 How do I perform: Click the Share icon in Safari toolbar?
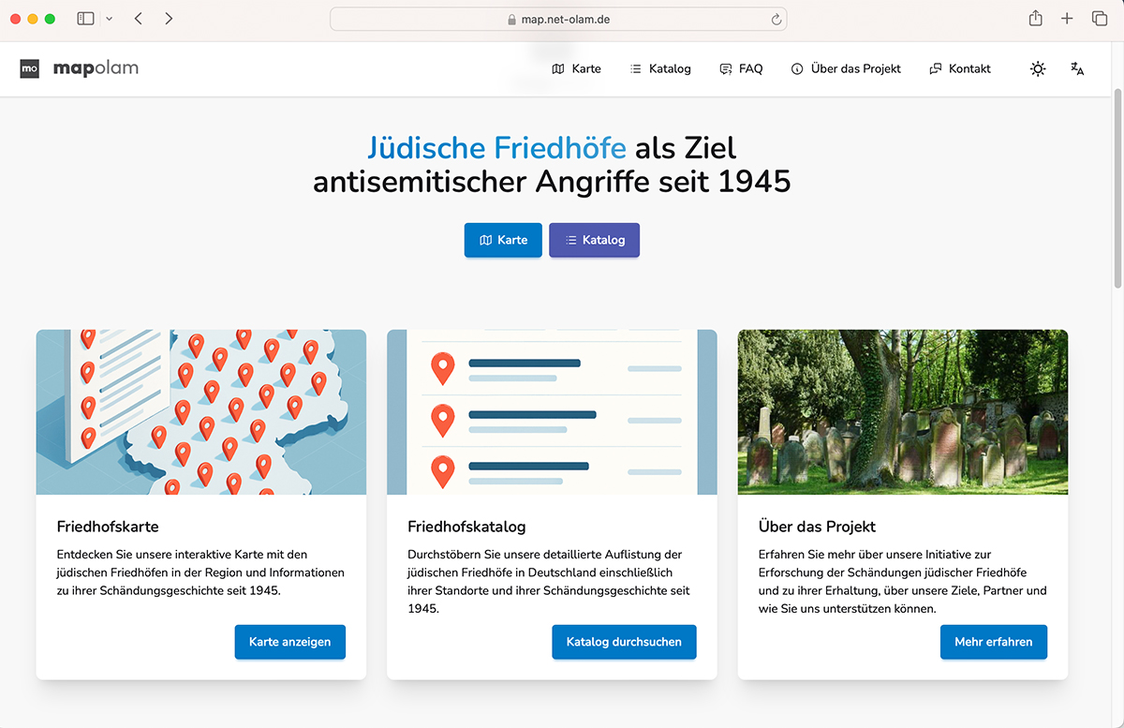pos(1035,19)
